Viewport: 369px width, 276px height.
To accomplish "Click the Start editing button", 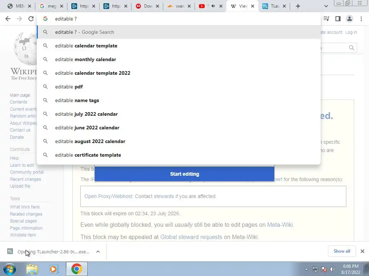I will tap(184, 174).
